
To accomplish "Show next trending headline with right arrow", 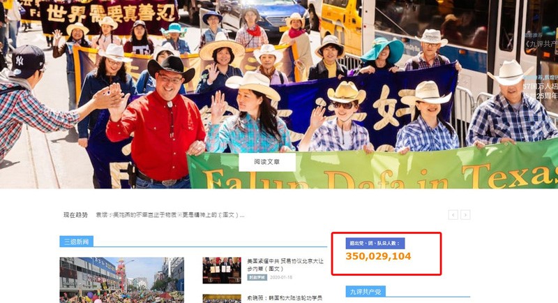I will (x=465, y=215).
